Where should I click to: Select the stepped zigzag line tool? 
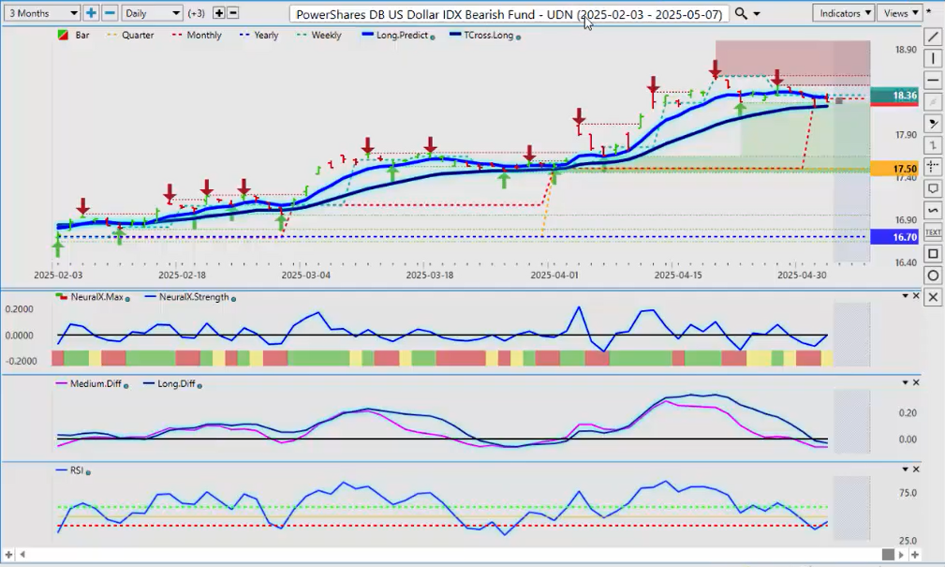pyautogui.click(x=933, y=145)
